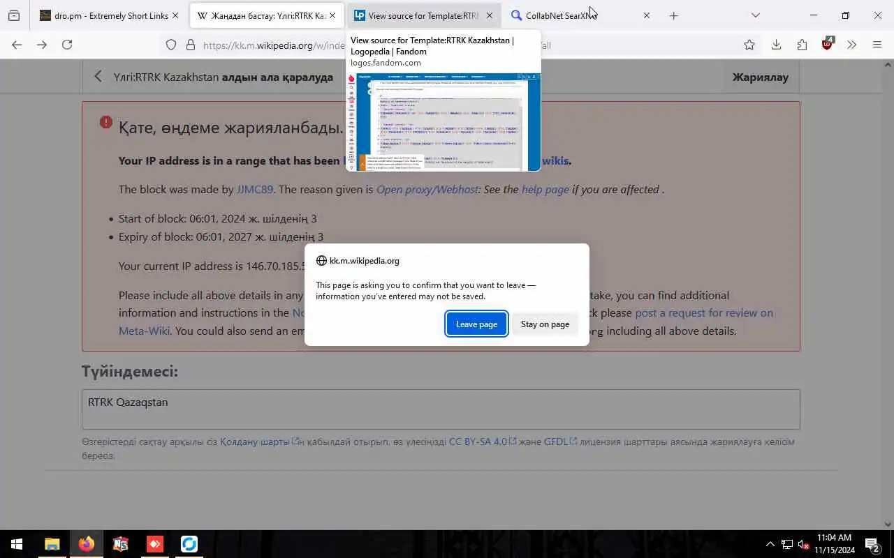
Task: Go forward to the next page
Action: tap(42, 45)
